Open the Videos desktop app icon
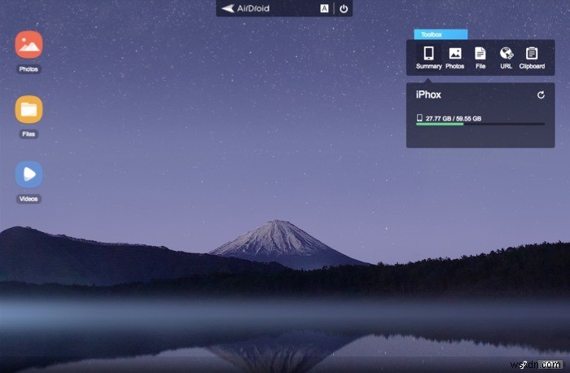 point(28,174)
